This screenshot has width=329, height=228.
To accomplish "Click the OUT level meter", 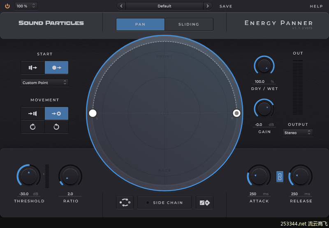I will (297, 87).
